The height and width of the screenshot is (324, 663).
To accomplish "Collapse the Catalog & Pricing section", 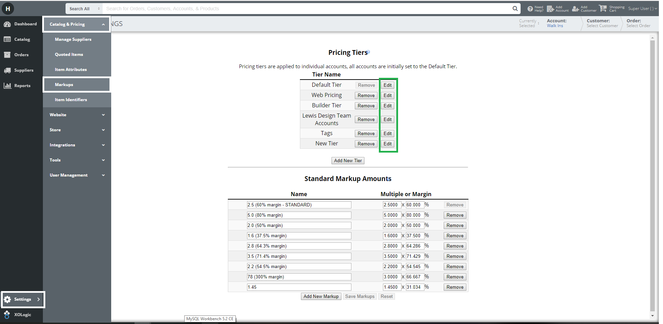I will tap(76, 24).
